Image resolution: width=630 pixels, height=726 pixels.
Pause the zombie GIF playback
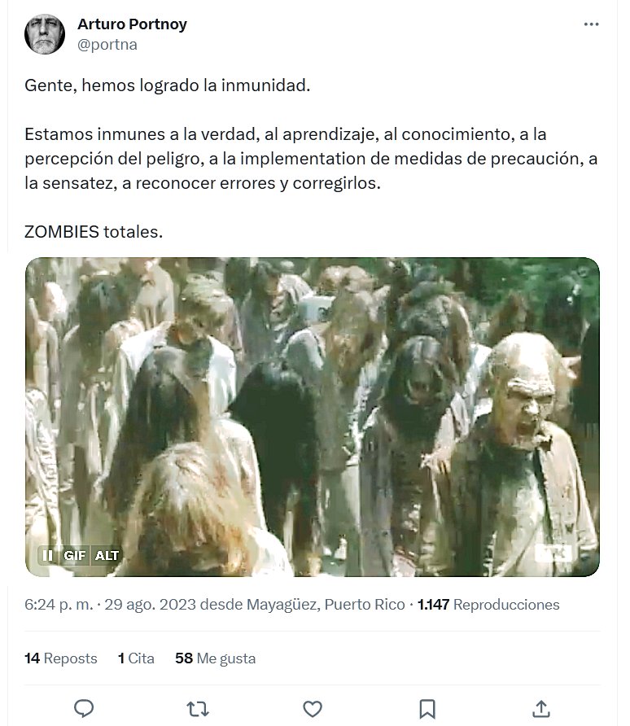click(47, 555)
